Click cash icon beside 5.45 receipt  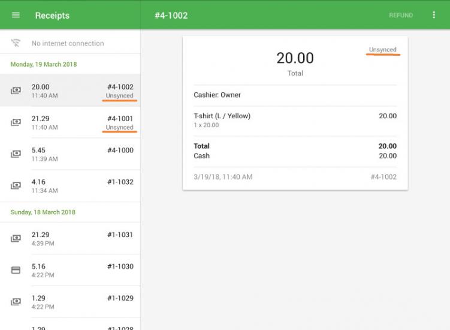16,154
